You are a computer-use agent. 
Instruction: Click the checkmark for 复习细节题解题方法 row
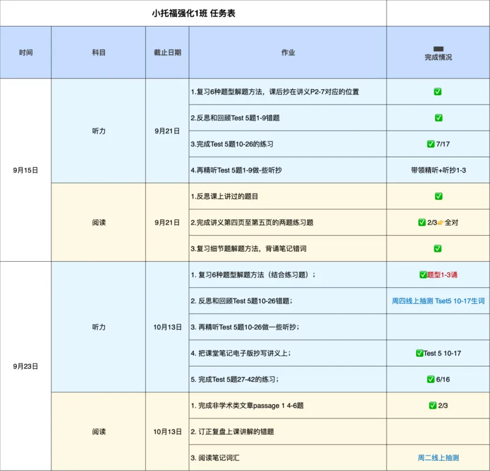437,248
